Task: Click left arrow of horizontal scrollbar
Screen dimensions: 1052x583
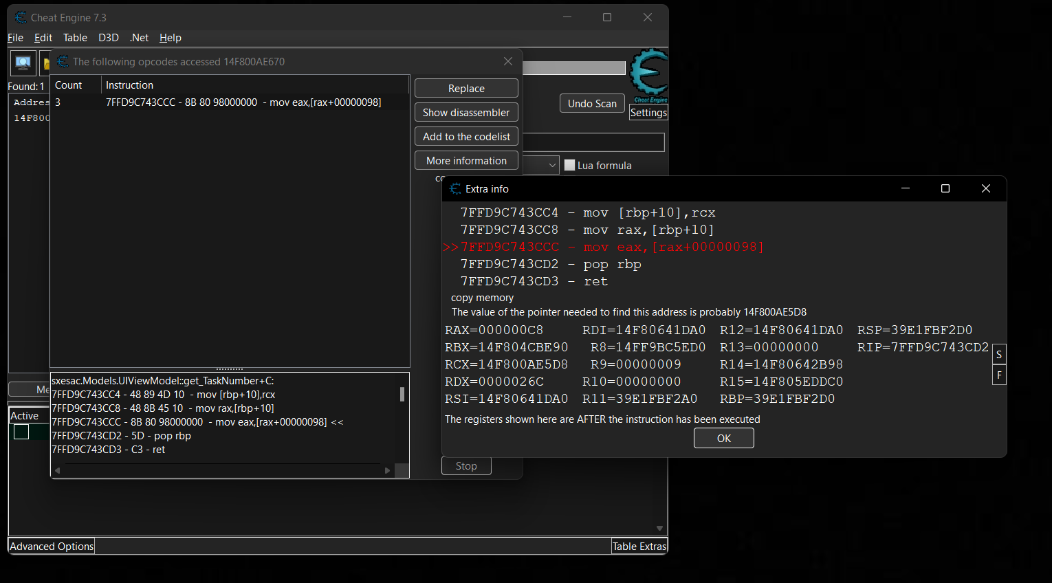Action: pyautogui.click(x=58, y=471)
